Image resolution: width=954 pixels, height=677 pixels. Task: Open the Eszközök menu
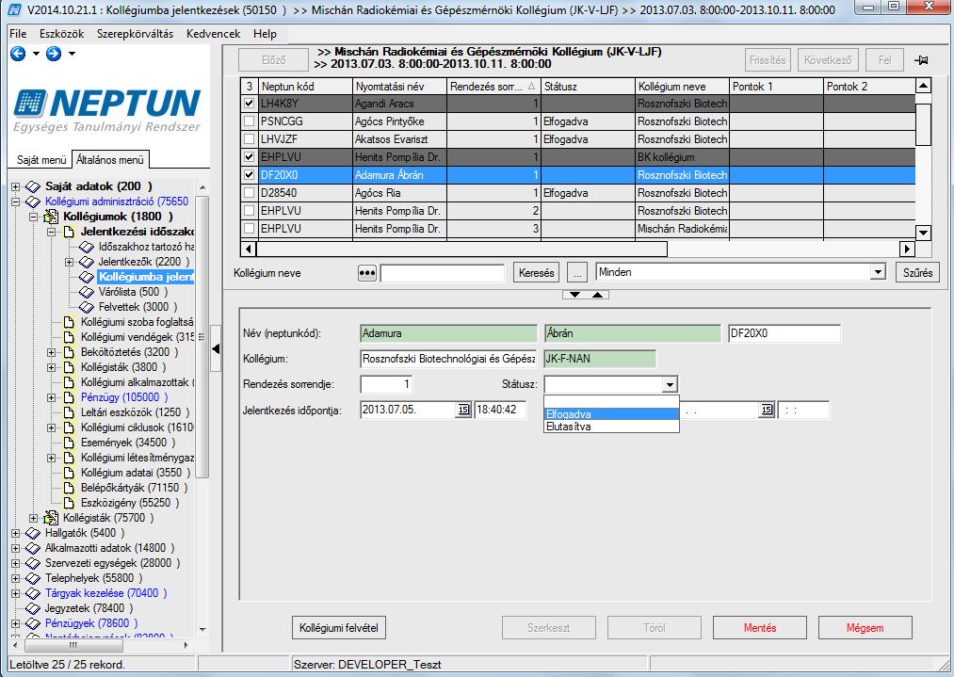62,34
